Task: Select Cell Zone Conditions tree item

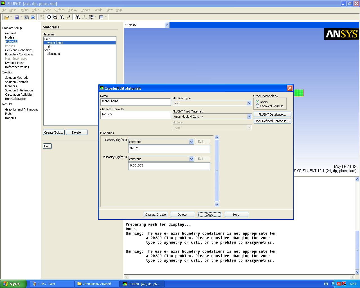Action: 19,50
